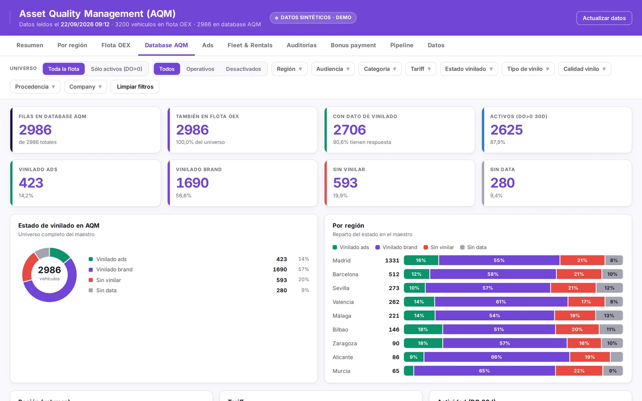The image size is (642, 401).
Task: Click the Actualizar datos button
Action: pyautogui.click(x=604, y=18)
